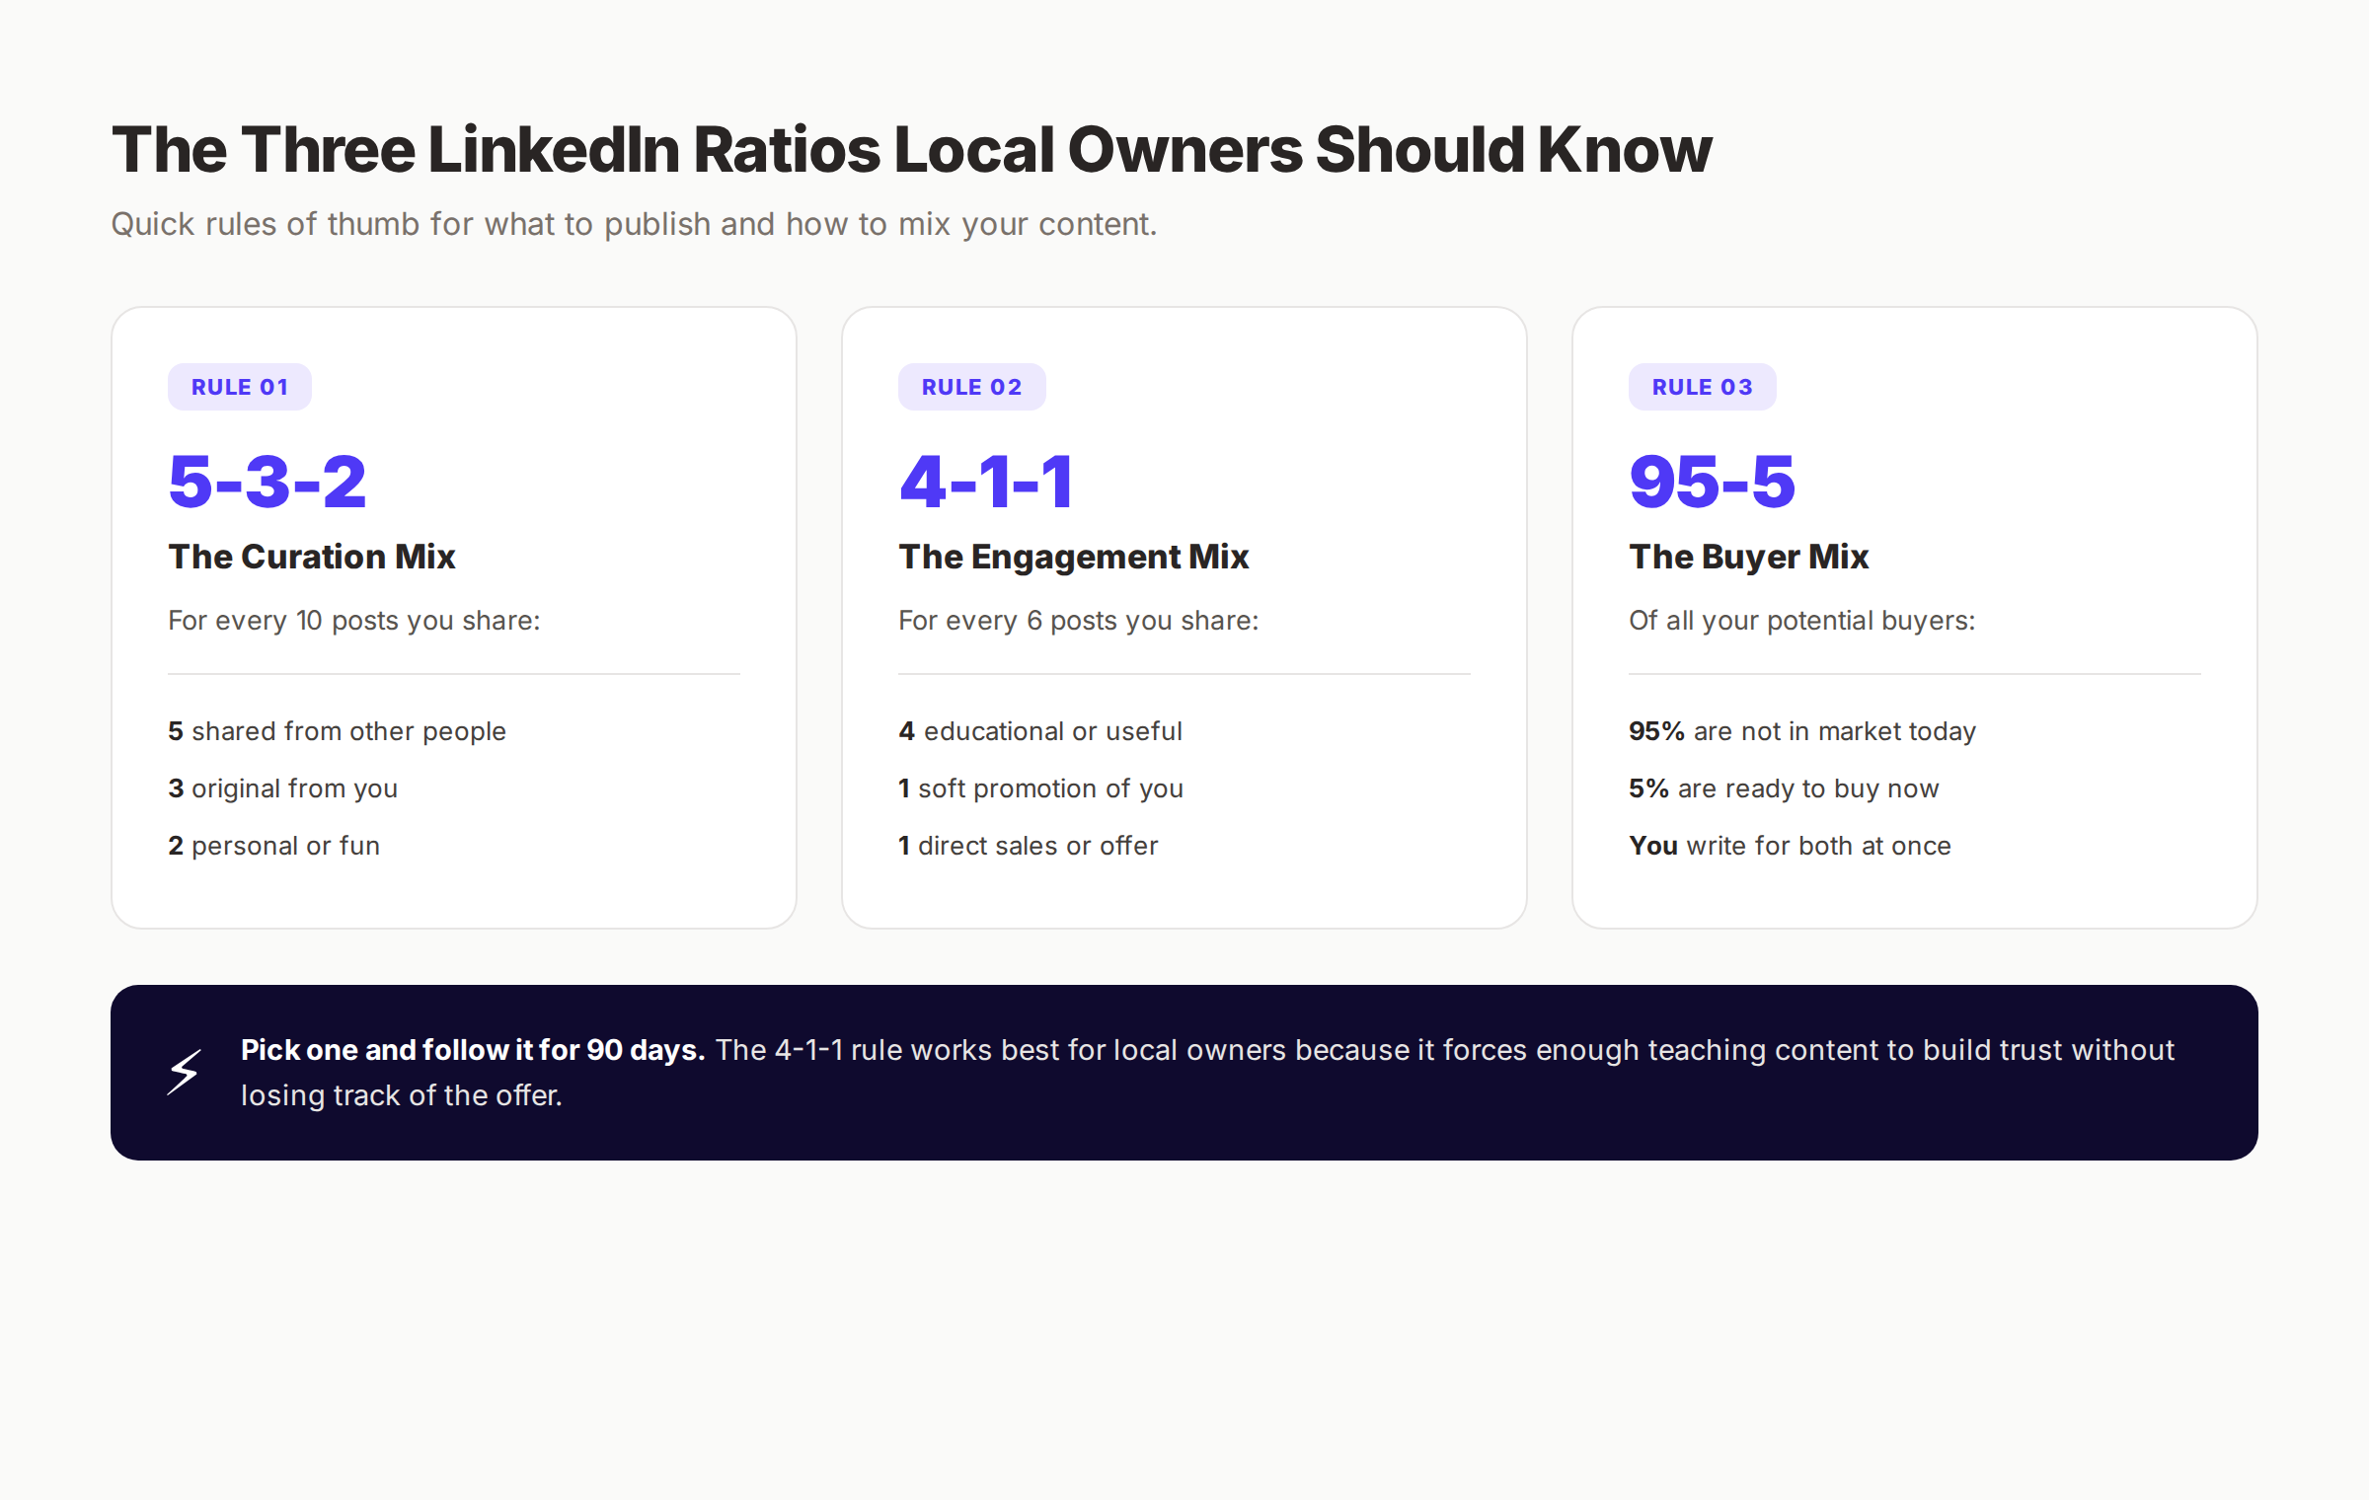The height and width of the screenshot is (1500, 2369).
Task: Click the '95% are not in market today' line
Action: 1802,731
